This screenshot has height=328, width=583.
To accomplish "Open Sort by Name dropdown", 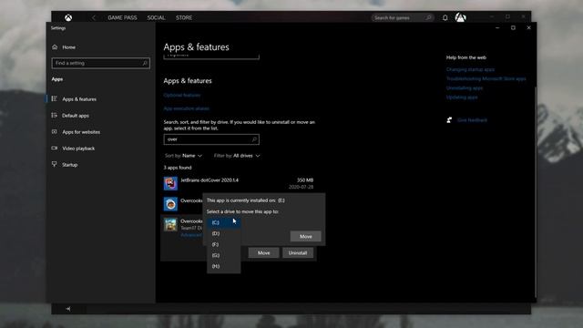I will [x=183, y=156].
